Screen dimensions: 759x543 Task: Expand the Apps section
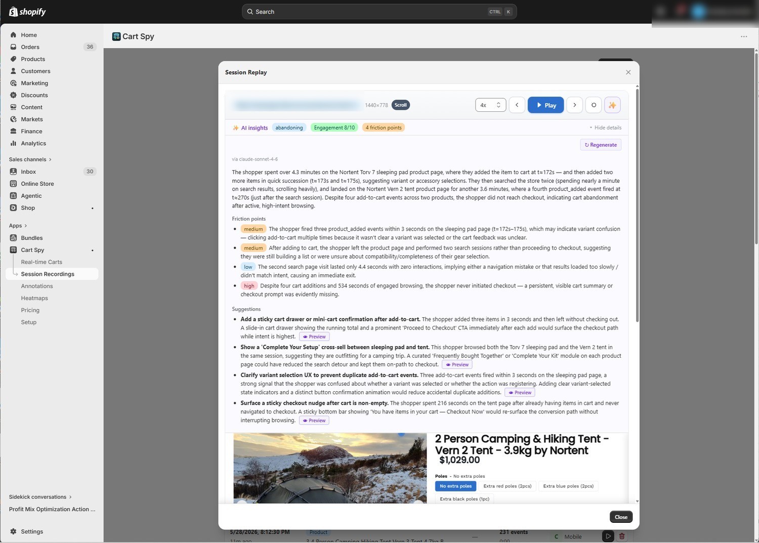(18, 226)
